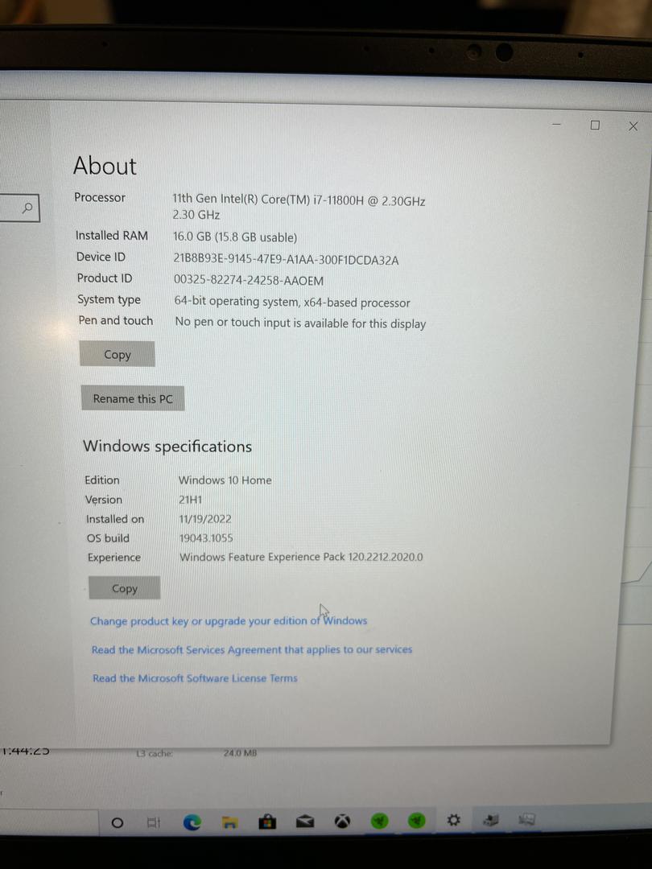Click the OS build value 19043.1055
The height and width of the screenshot is (869, 652).
tap(206, 538)
